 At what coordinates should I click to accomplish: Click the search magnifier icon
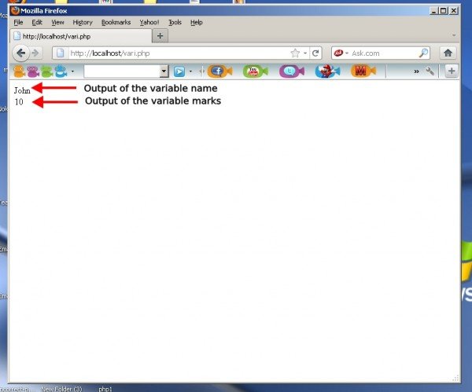coord(423,53)
